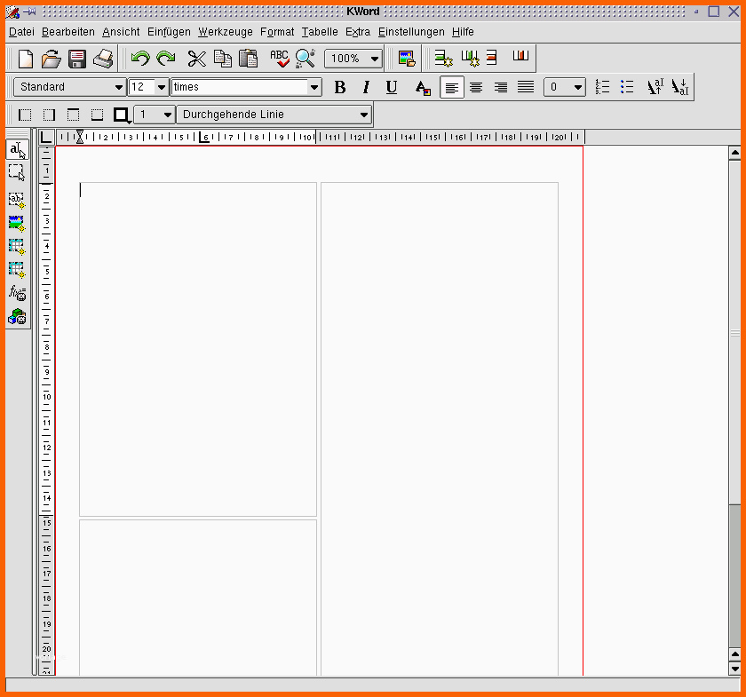
Task: Open the border color button
Action: (122, 115)
